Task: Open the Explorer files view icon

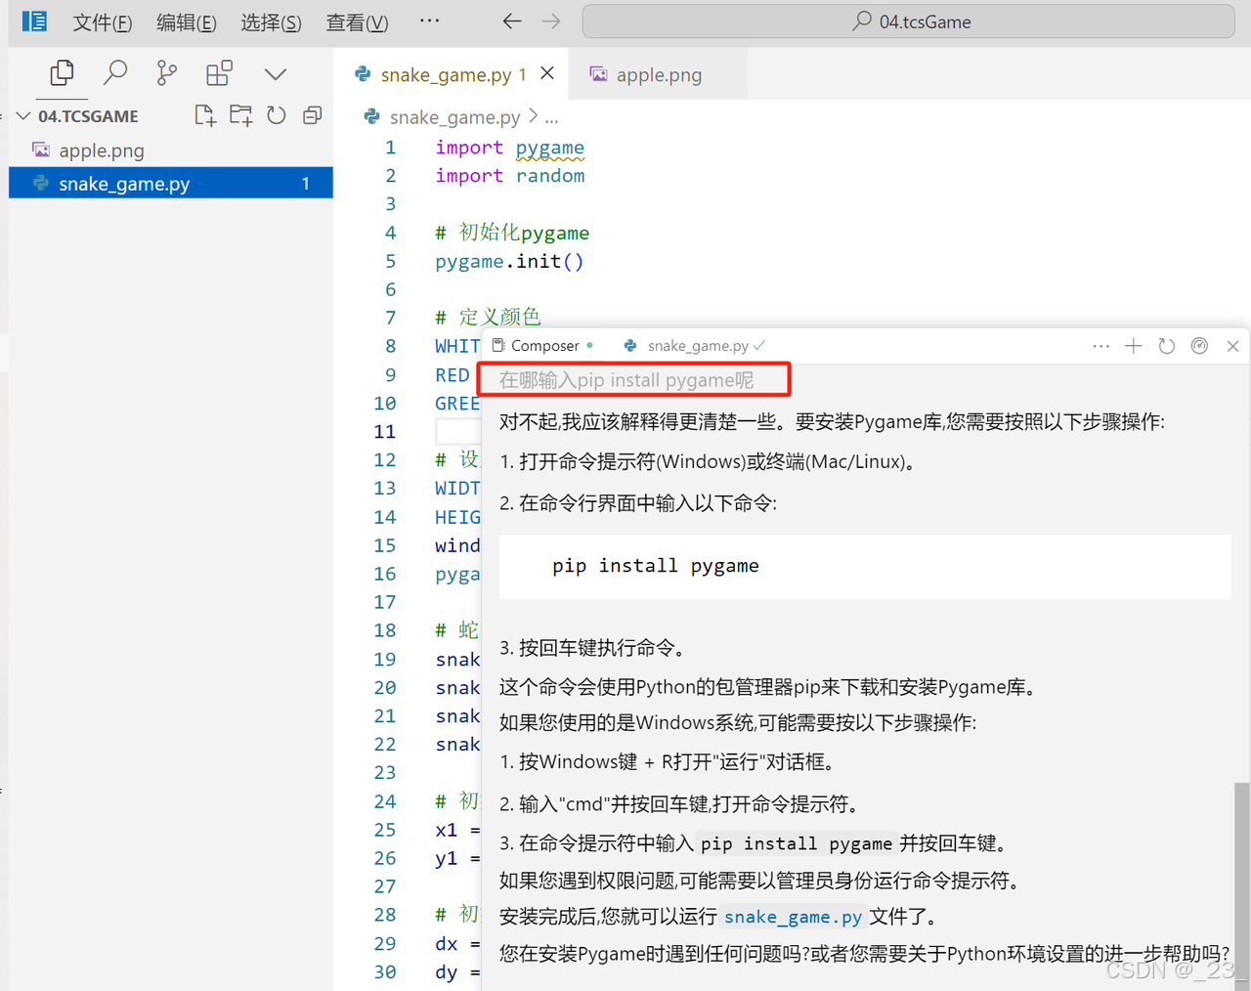Action: [x=62, y=73]
